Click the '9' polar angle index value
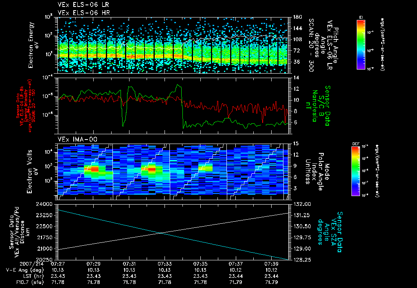417x288 pixels. tap(295, 166)
